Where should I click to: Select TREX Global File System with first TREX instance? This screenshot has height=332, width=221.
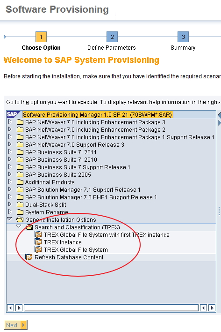coord(107,235)
